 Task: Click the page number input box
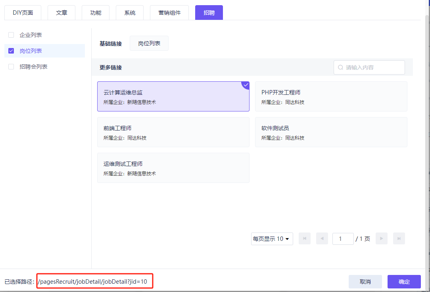click(x=343, y=239)
